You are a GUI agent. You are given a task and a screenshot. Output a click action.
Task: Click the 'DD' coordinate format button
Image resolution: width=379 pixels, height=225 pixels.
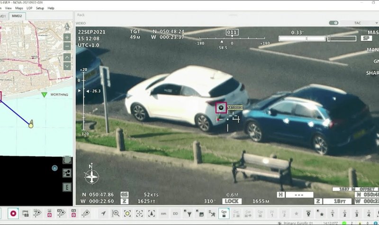(175, 214)
